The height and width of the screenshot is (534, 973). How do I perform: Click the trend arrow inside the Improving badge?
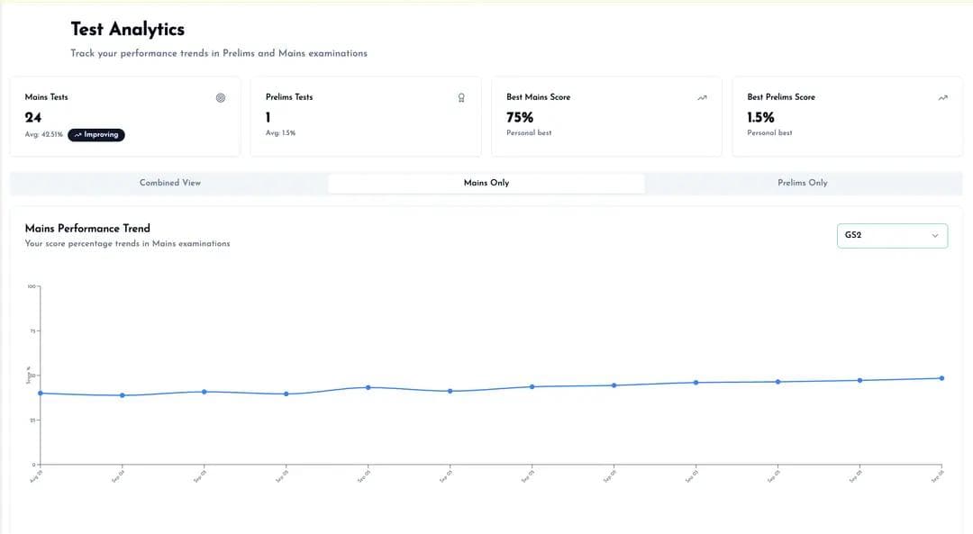pos(79,133)
